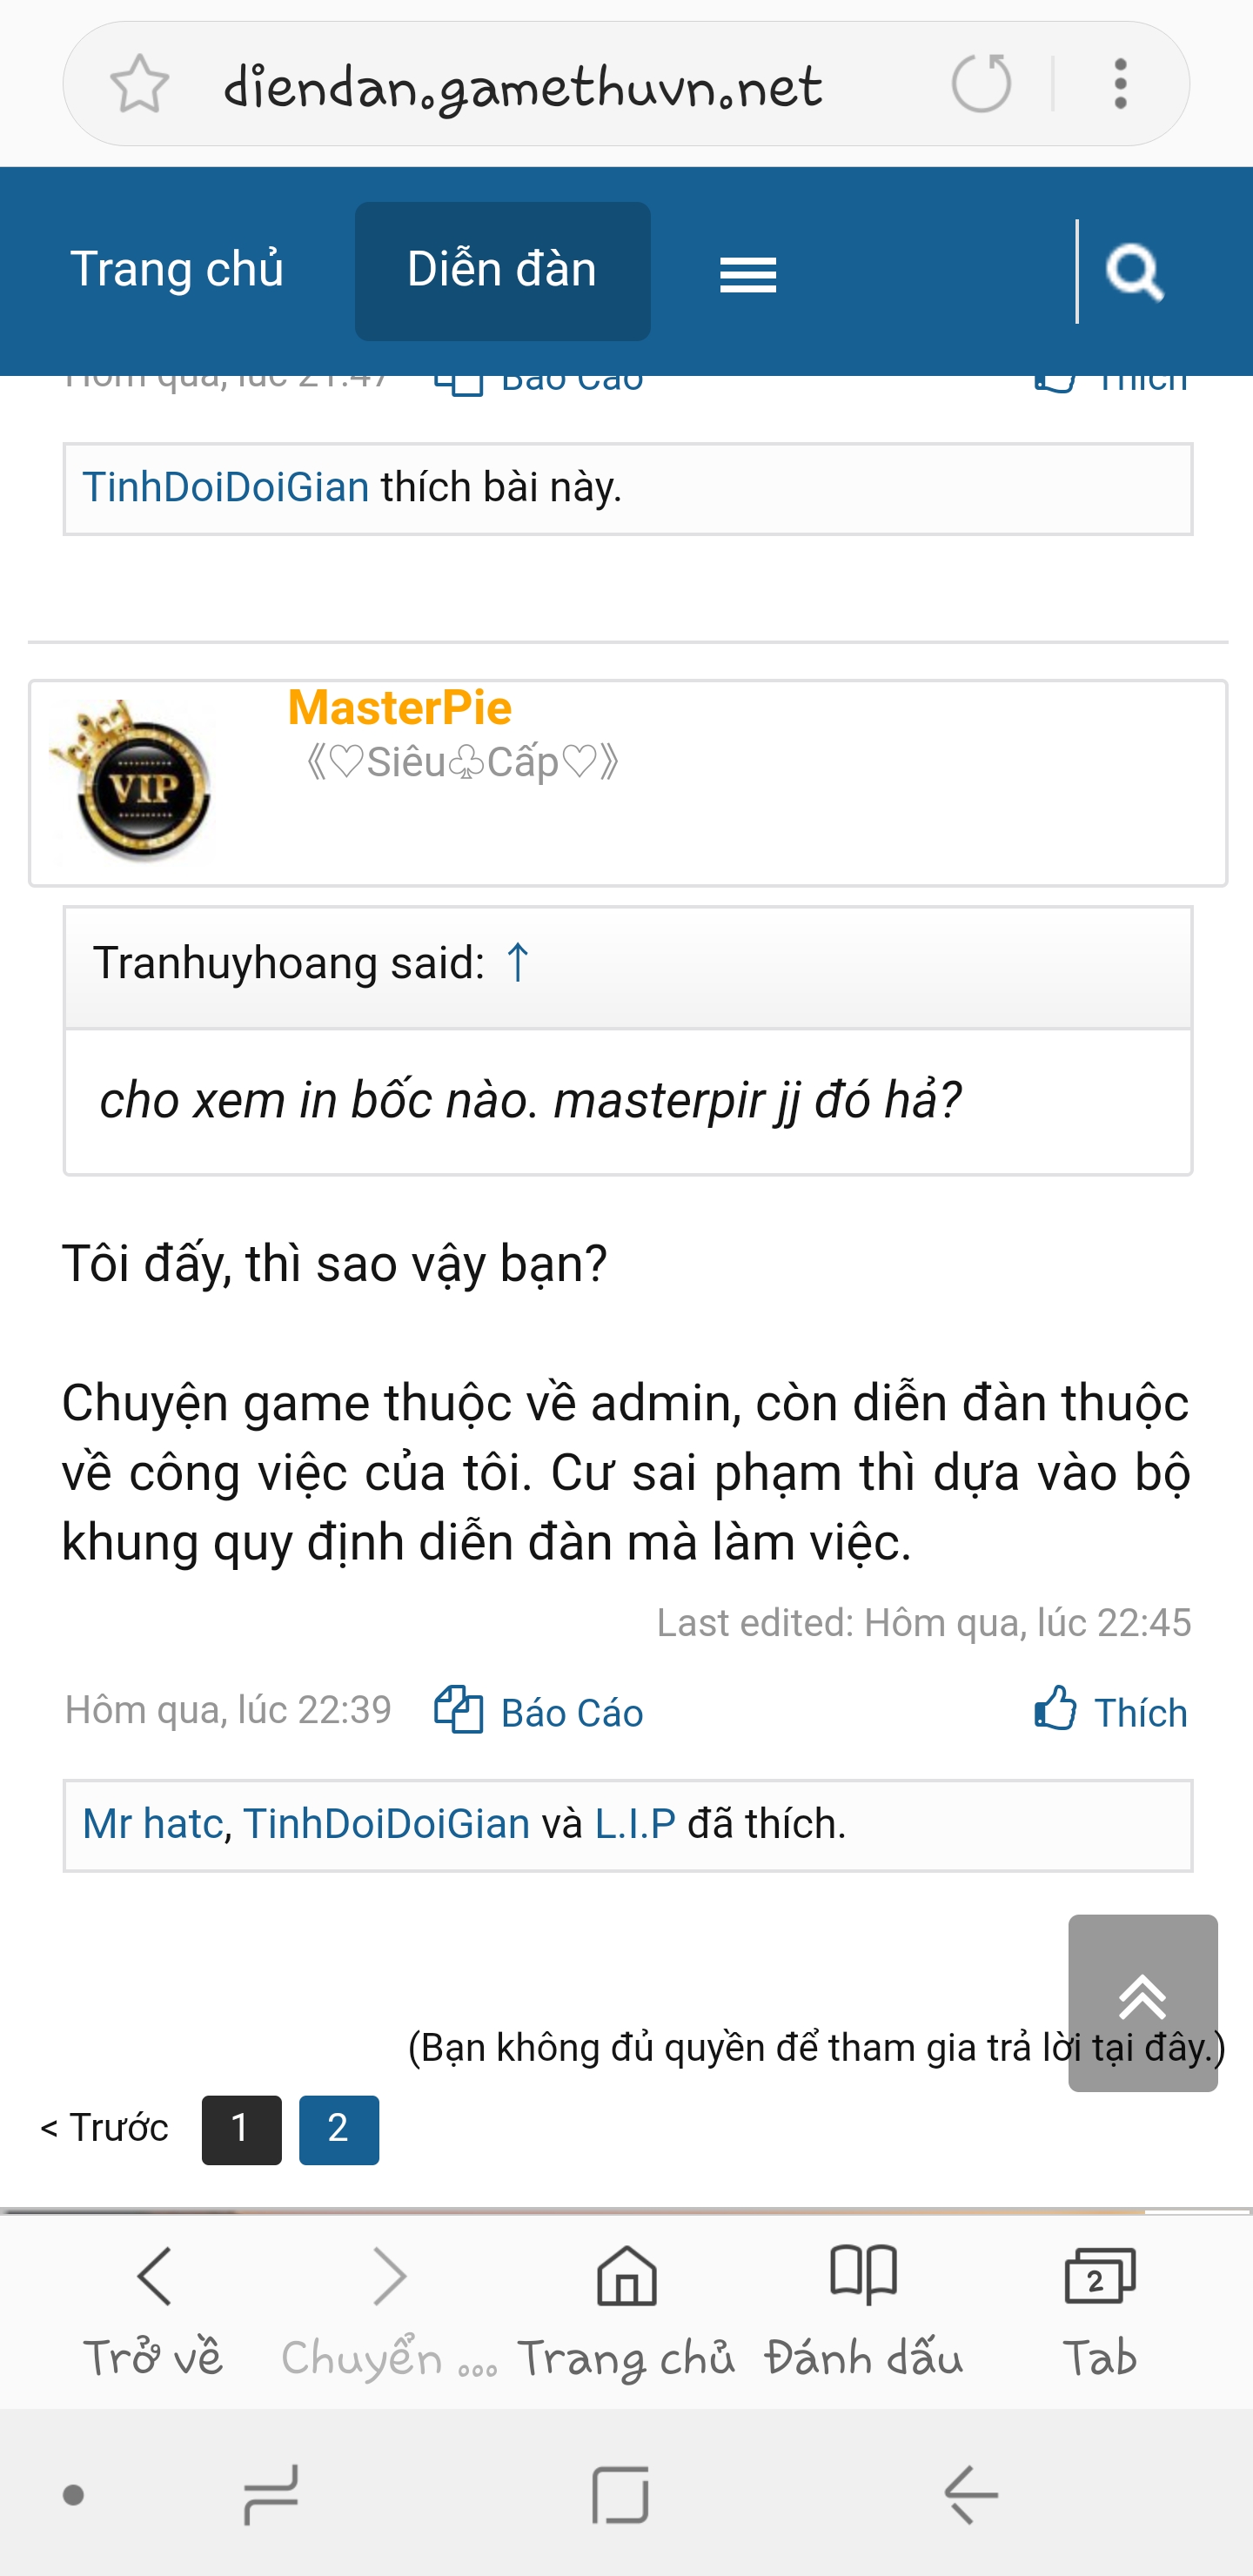Screen dimensions: 1253x2576
Task: Go to previous page with Trước
Action: tap(104, 2128)
